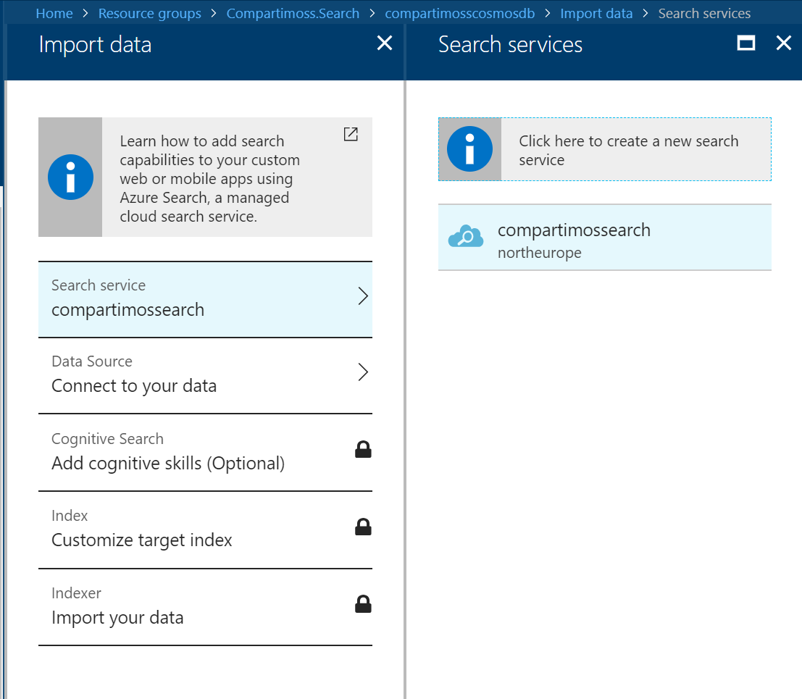Click info icon beside create new search service
The image size is (802, 699).
[x=469, y=148]
